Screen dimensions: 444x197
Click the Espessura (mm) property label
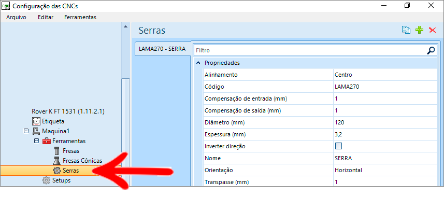click(x=225, y=134)
